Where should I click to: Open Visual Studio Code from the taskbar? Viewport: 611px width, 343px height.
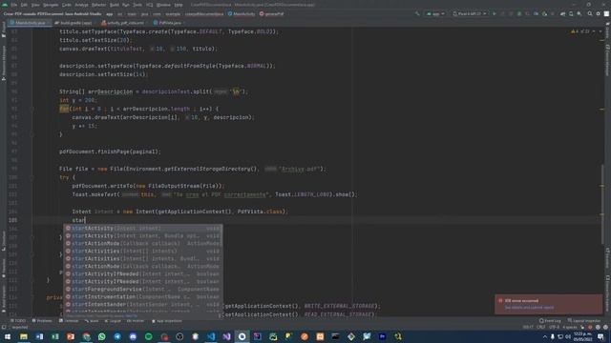coord(211,336)
